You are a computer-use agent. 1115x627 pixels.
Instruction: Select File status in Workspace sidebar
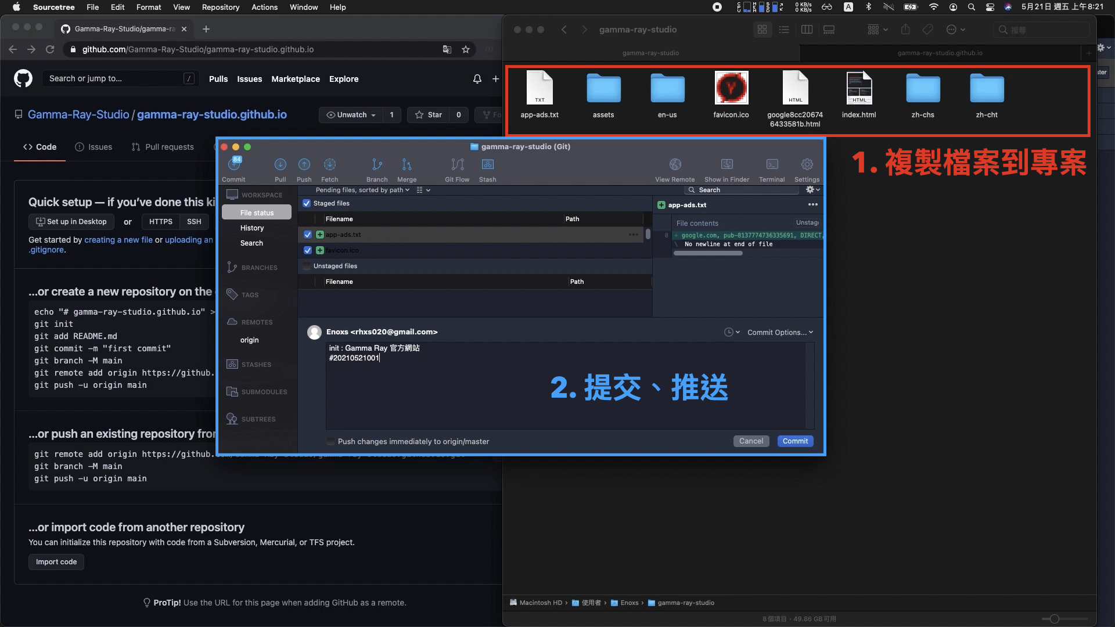pyautogui.click(x=257, y=212)
